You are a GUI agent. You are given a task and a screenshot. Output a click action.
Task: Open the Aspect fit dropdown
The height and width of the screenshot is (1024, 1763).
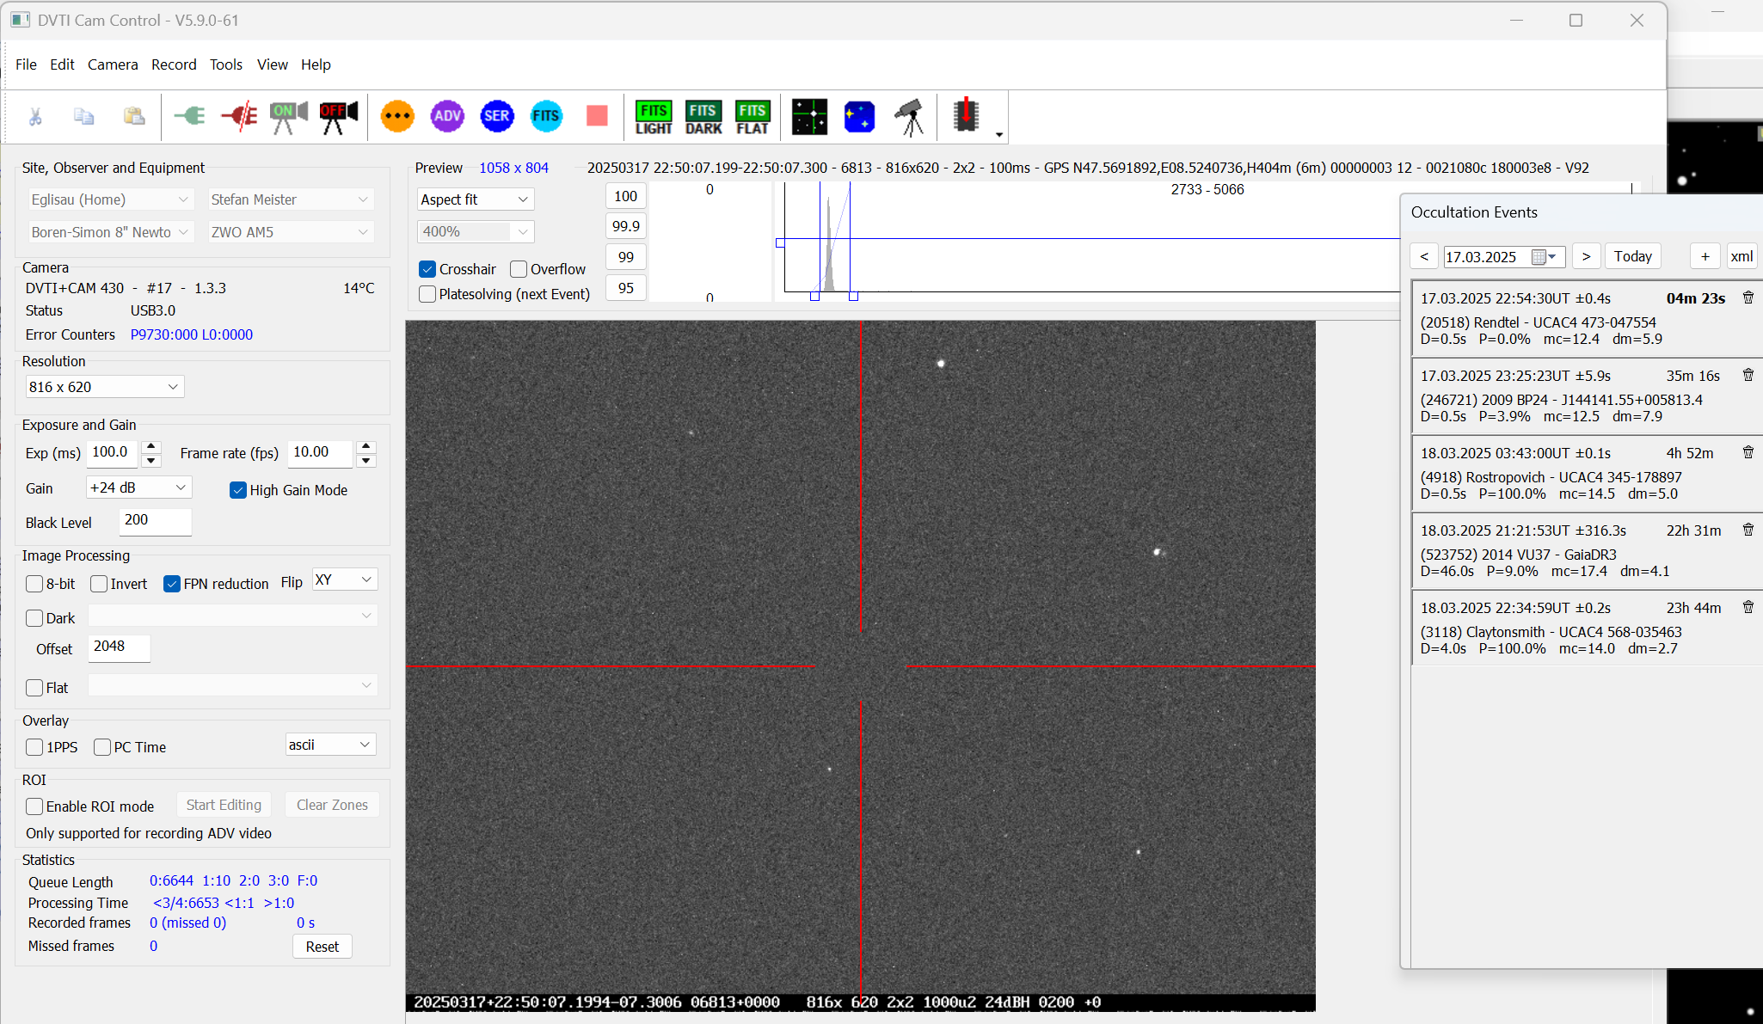(x=476, y=199)
